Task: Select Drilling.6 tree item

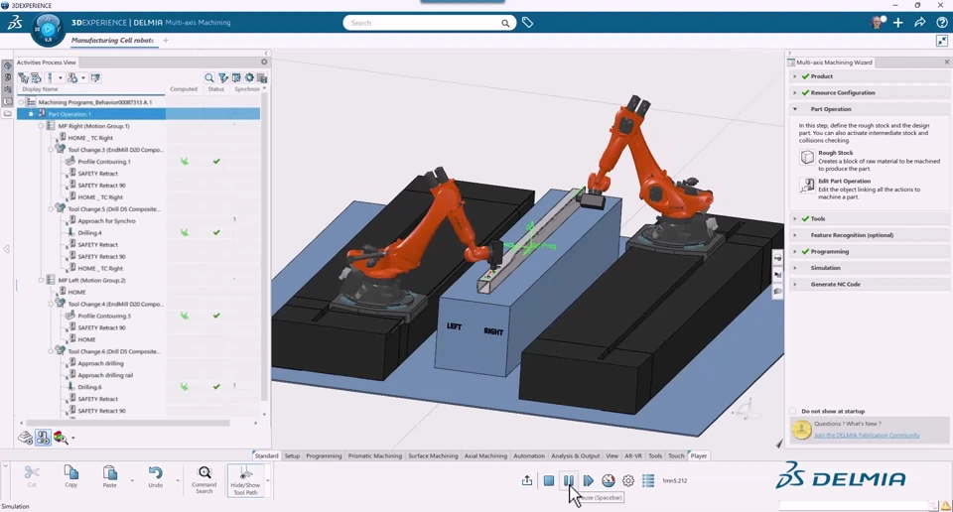Action: [x=90, y=387]
